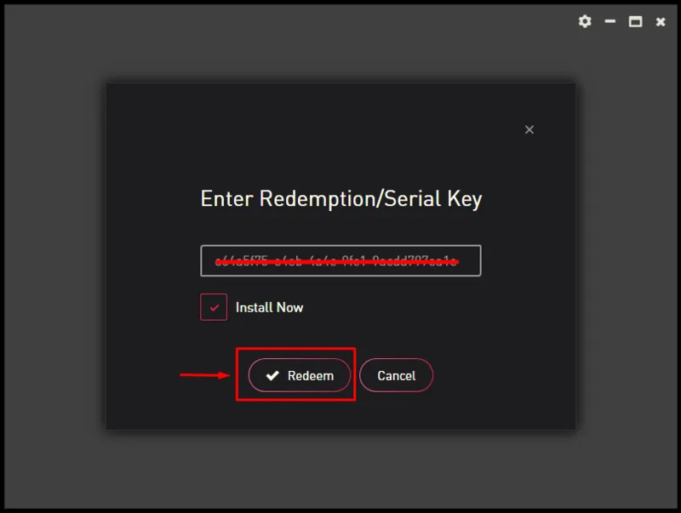Redeem the entered serial key
The height and width of the screenshot is (513, 681).
click(300, 375)
